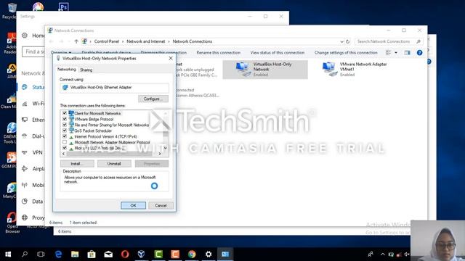465x261 pixels.
Task: Go up one folder level arrow
Action: pyautogui.click(x=76, y=41)
